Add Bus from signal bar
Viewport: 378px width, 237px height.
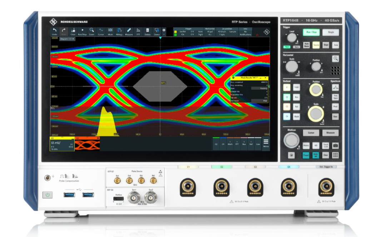244,143
